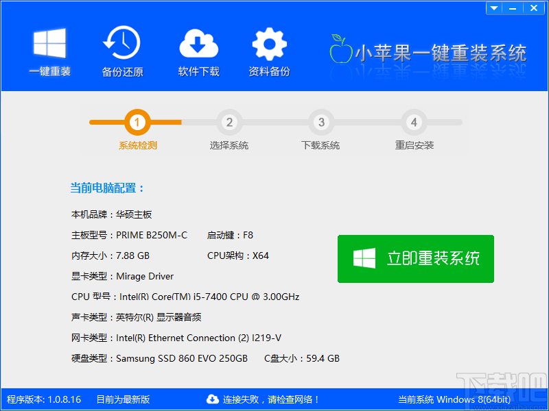Select step 1 circle for 系统检测
Viewport: 549px width, 411px height.
[137, 122]
